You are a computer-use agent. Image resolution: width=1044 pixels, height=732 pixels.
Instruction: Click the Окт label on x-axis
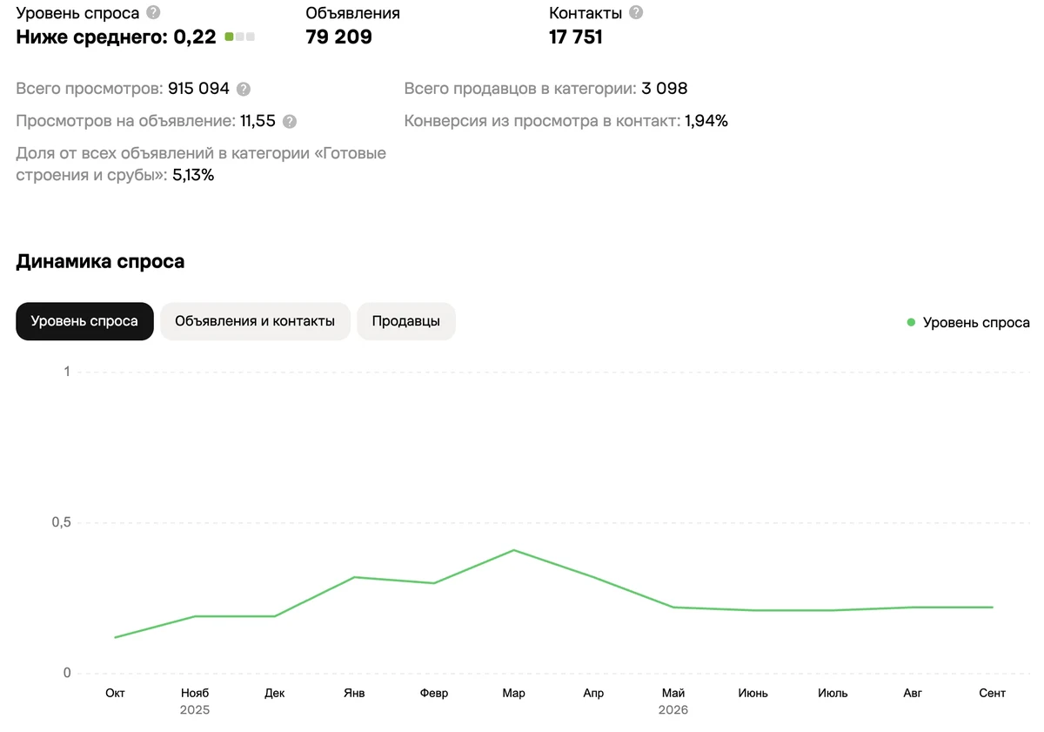115,693
